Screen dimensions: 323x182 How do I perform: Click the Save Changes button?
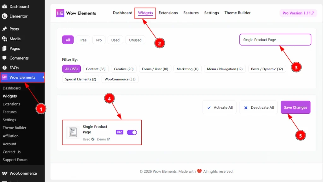(296, 107)
